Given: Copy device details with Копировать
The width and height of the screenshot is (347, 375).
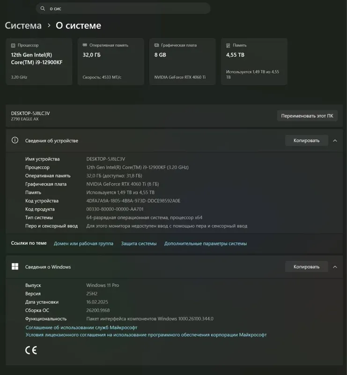Looking at the screenshot, I should click(x=306, y=140).
